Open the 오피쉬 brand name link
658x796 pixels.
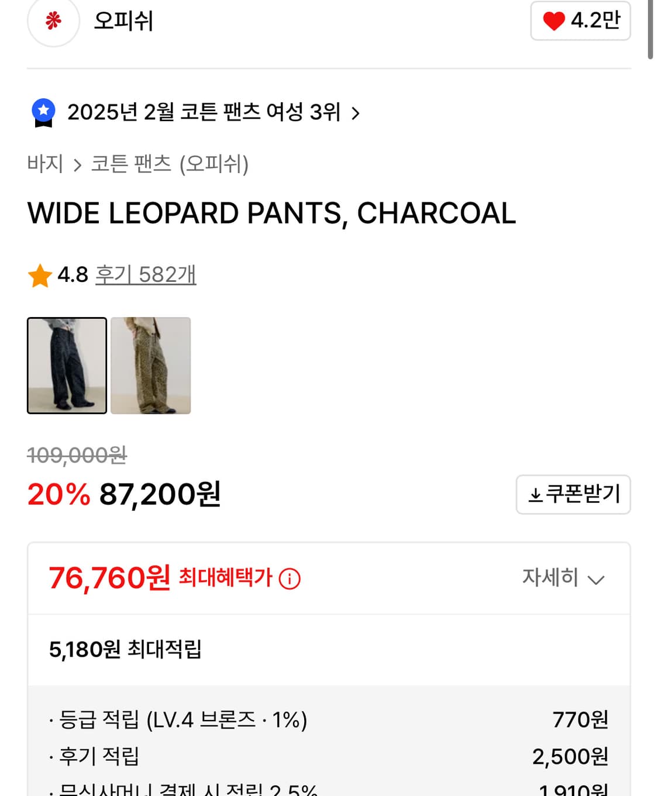123,21
